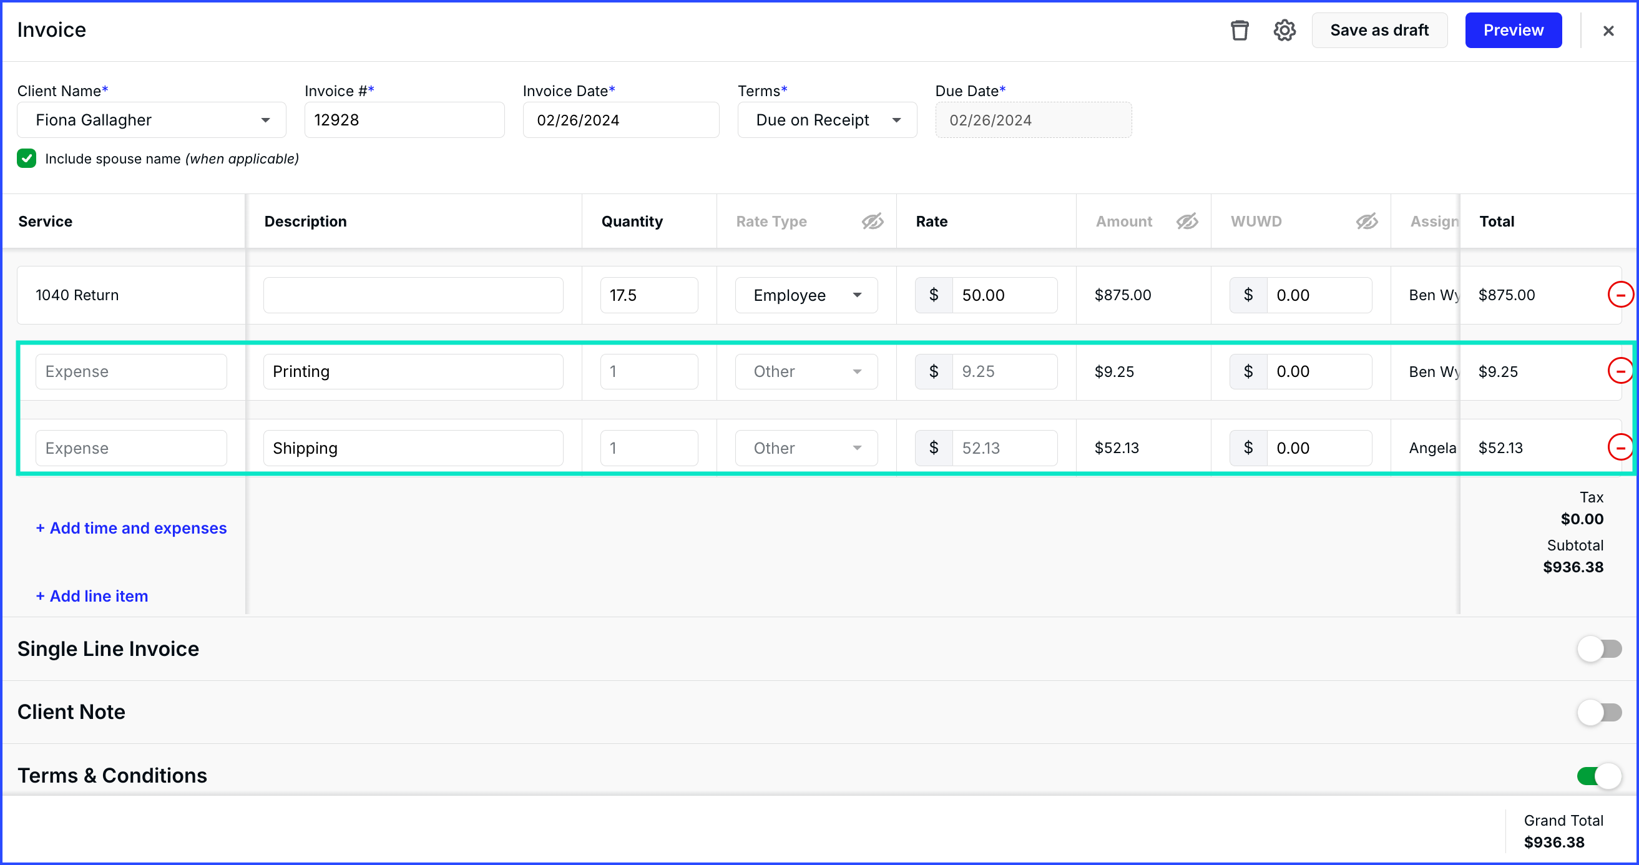Edit the Invoice # field
The width and height of the screenshot is (1639, 865).
tap(404, 120)
